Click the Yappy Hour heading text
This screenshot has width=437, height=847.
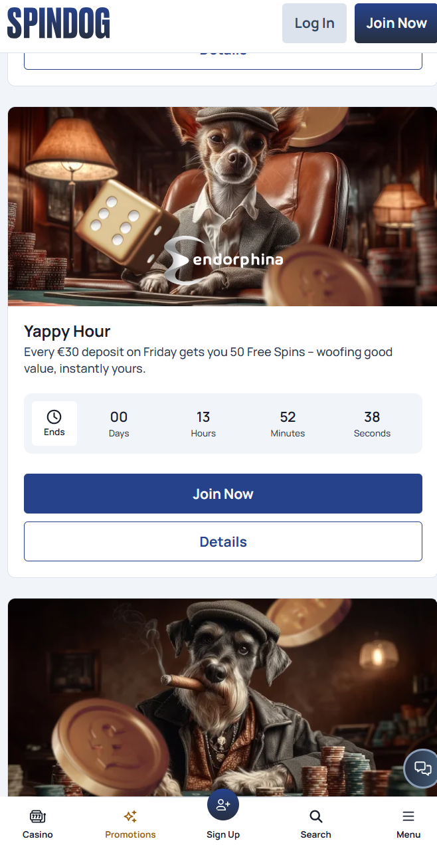click(67, 331)
